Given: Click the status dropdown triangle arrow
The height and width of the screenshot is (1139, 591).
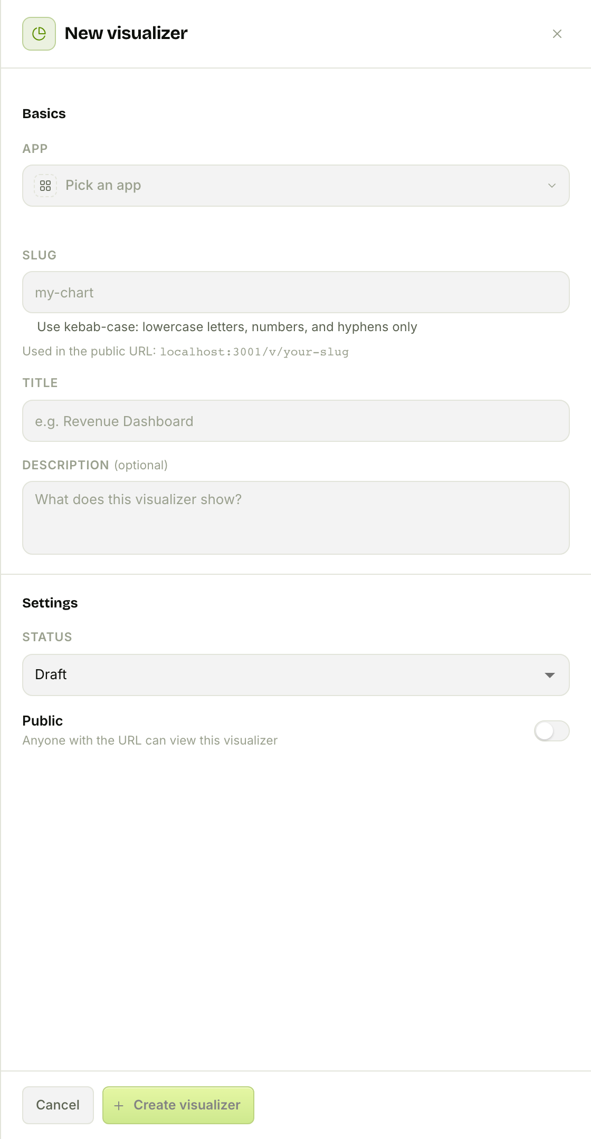Looking at the screenshot, I should 550,675.
